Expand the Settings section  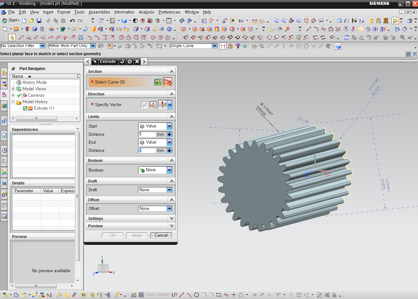(172, 218)
